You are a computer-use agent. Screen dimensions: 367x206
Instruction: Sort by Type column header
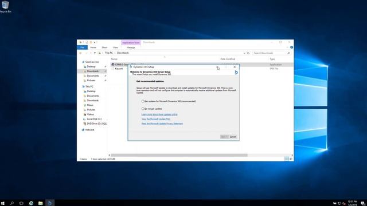(272, 59)
